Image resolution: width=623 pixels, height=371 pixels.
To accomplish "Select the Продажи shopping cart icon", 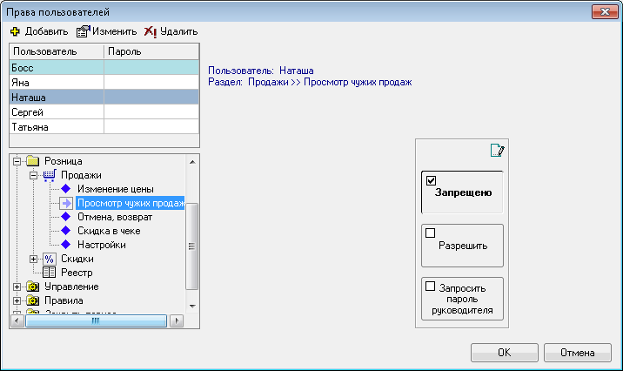I will click(50, 175).
